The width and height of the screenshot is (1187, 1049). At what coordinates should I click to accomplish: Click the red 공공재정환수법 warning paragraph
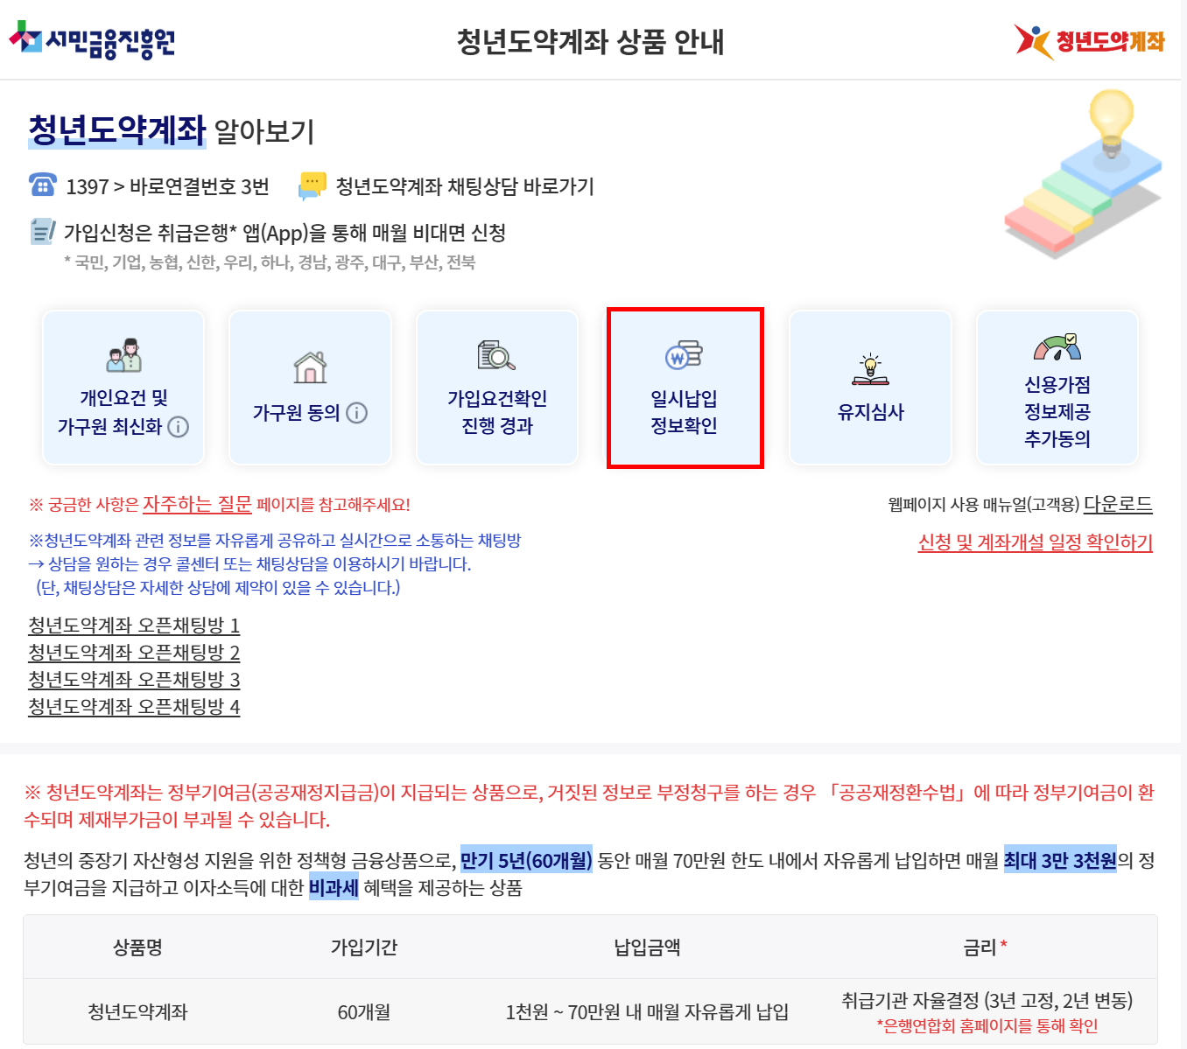(589, 806)
